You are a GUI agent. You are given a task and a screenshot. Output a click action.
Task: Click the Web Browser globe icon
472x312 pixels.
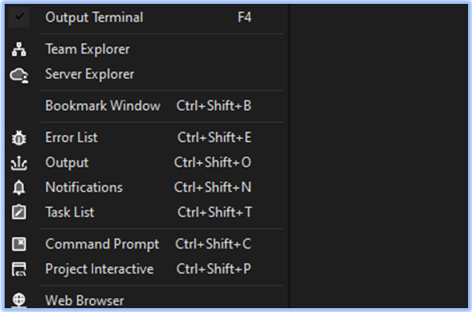(x=20, y=300)
